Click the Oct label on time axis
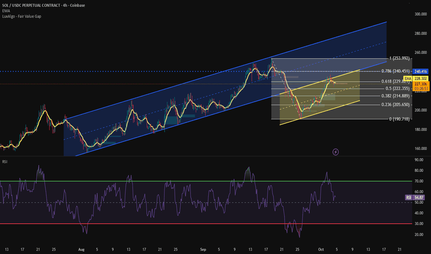 [x=321, y=249]
